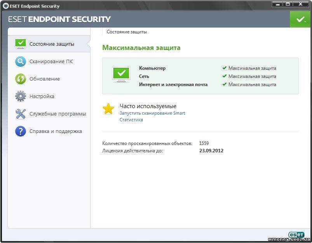Select the Обновление menu item
312x243 pixels.
(x=45, y=79)
